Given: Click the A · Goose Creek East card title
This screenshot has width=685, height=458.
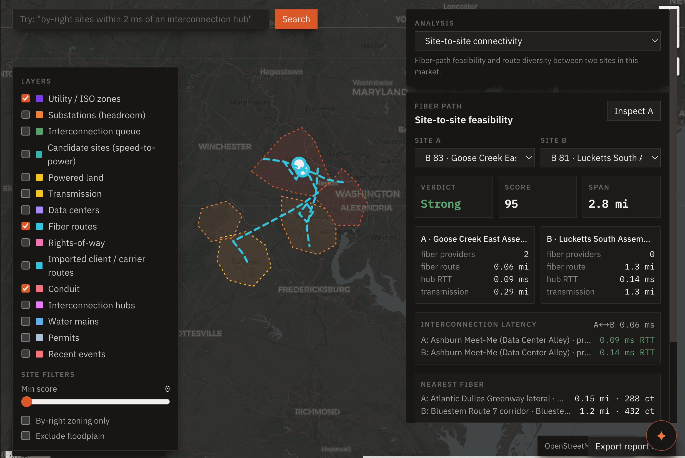Looking at the screenshot, I should pos(474,239).
